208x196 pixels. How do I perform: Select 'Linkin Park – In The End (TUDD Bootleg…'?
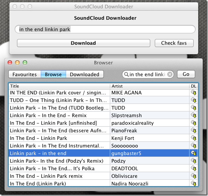pos(59,108)
